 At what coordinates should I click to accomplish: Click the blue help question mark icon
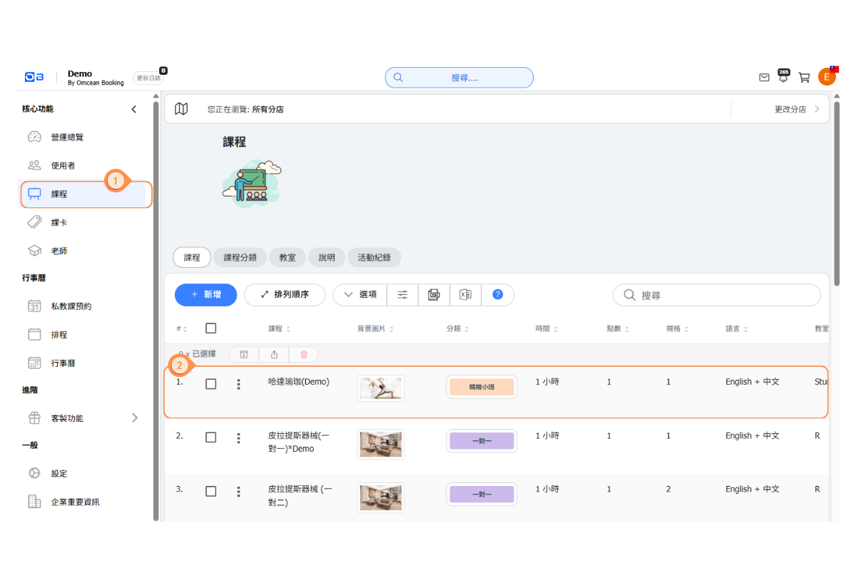pos(498,294)
